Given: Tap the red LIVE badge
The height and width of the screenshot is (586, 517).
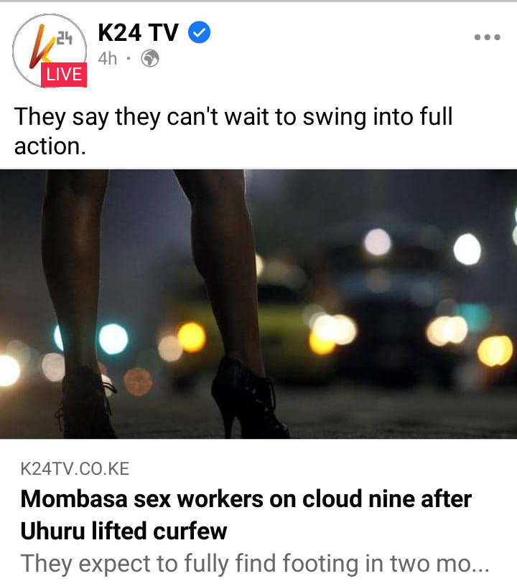Looking at the screenshot, I should pos(64,75).
